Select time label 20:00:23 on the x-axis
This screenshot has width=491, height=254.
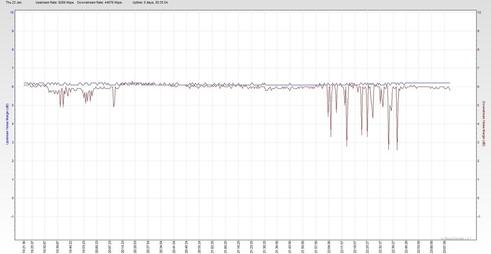tap(96, 247)
